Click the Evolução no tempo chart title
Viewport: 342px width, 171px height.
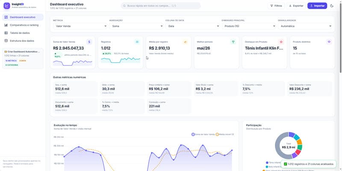pyautogui.click(x=65, y=125)
